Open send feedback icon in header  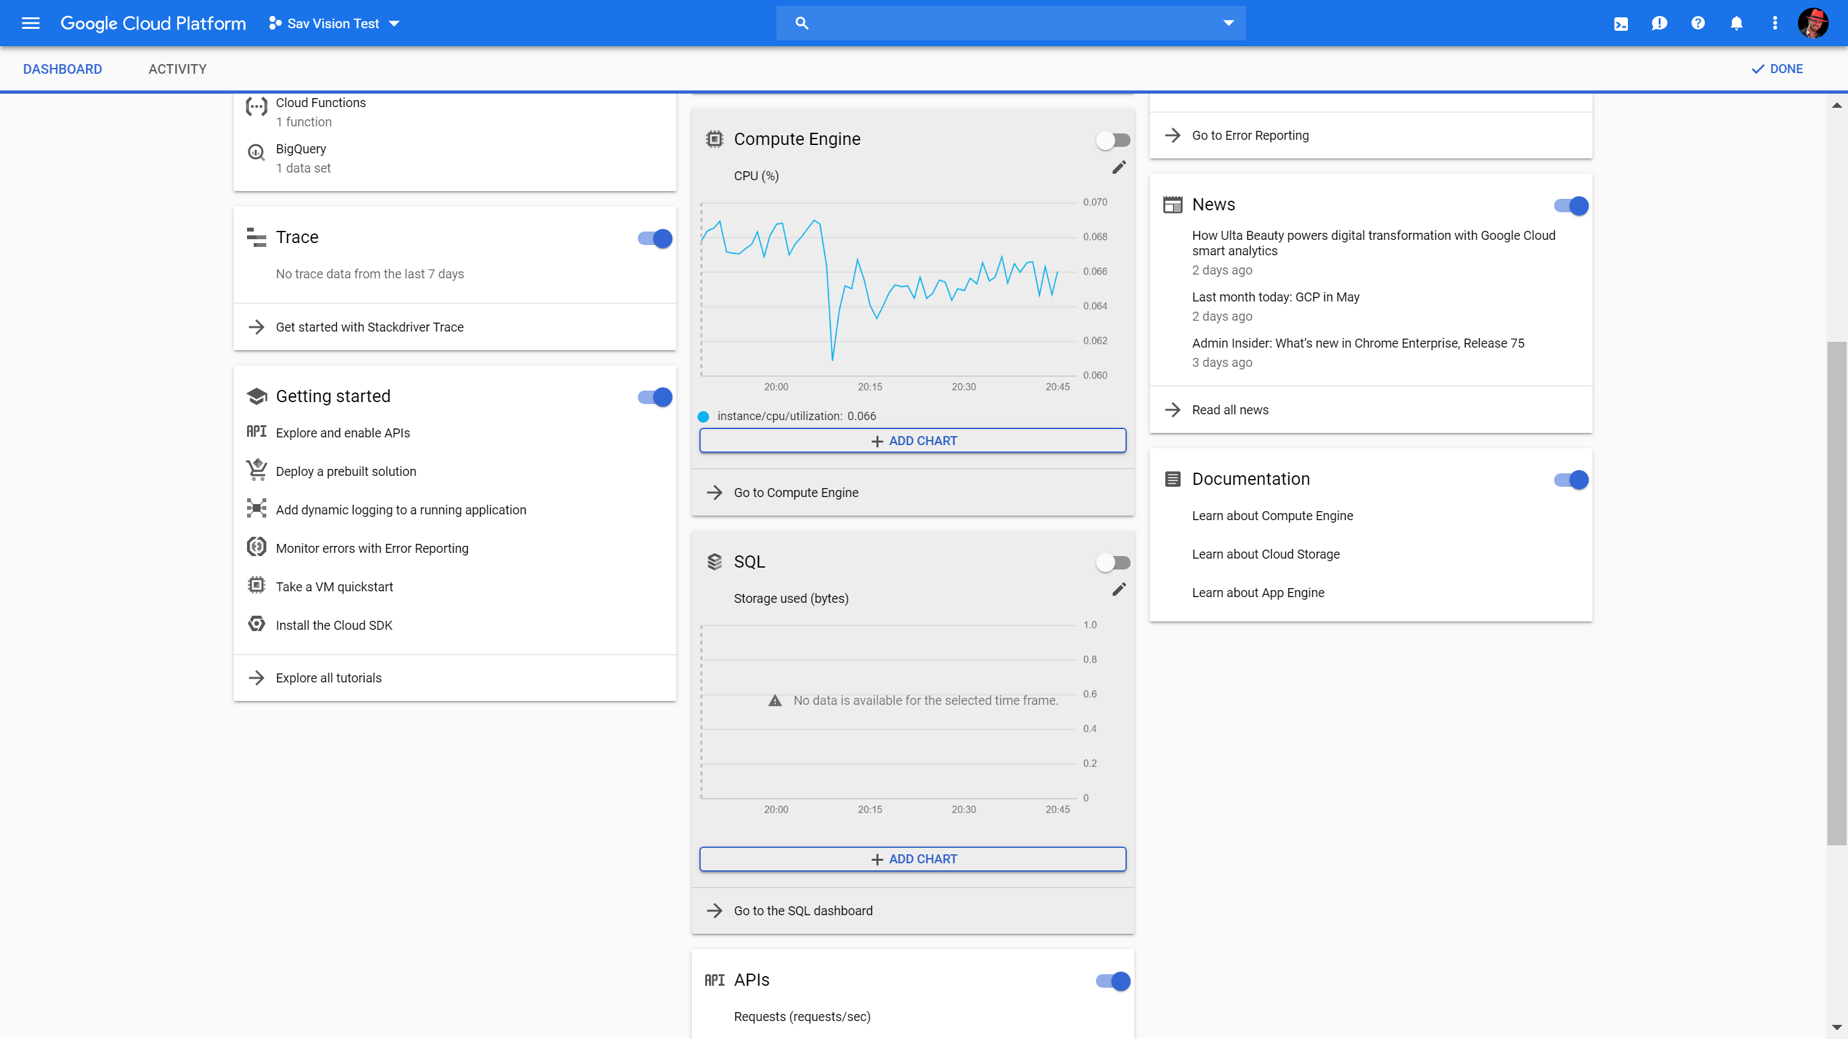coord(1659,24)
